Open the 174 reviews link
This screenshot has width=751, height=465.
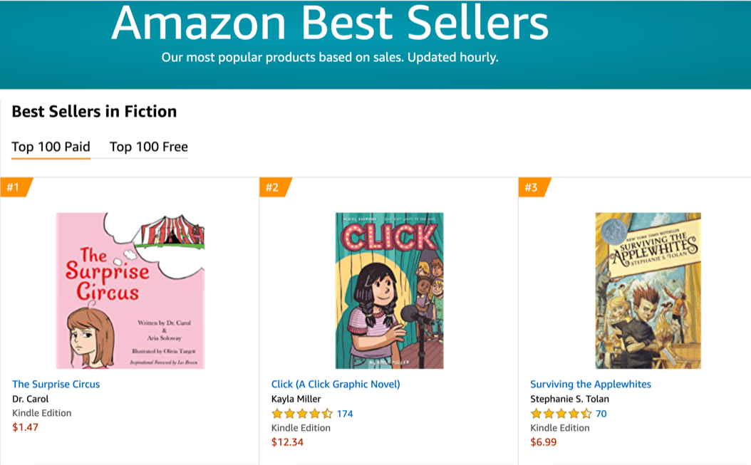(345, 414)
